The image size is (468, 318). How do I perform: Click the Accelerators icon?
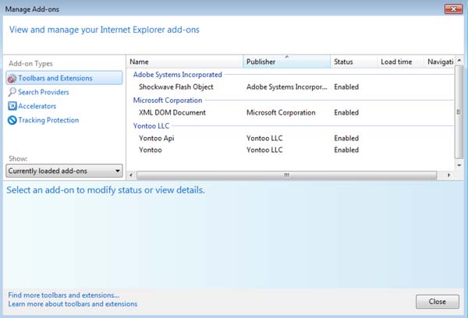tap(12, 106)
